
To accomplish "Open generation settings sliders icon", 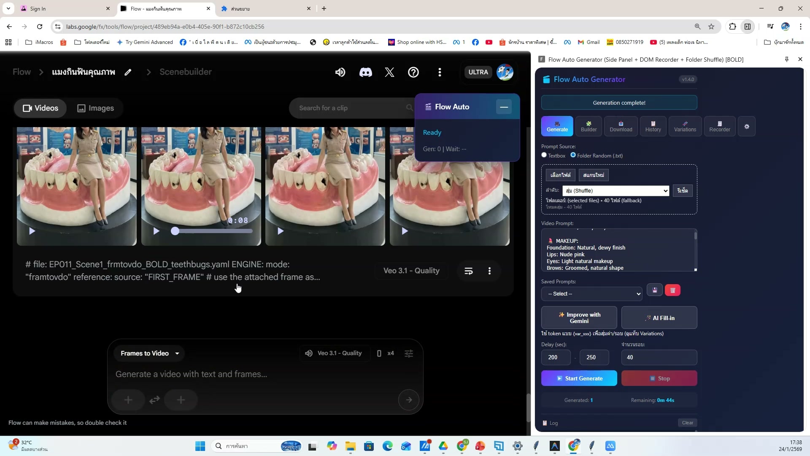I will pos(409,353).
